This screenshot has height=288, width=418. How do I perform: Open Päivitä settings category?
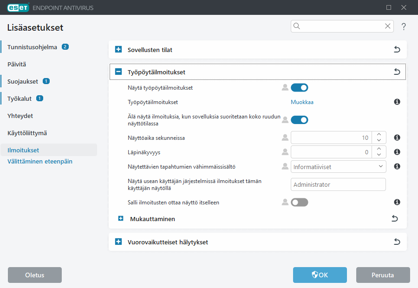point(17,64)
